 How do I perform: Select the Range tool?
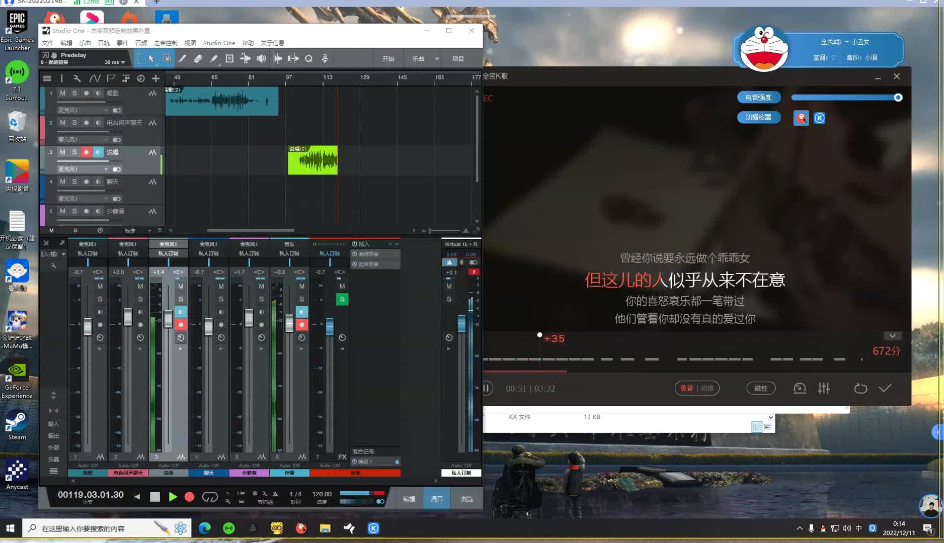click(x=167, y=59)
